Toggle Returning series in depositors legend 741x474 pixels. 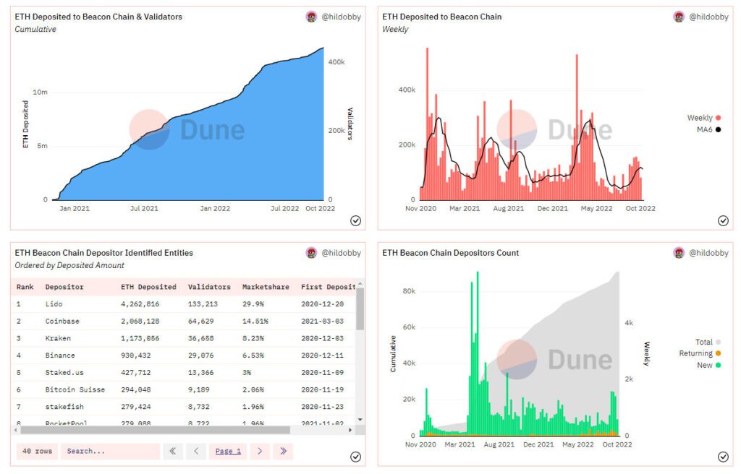click(x=700, y=353)
